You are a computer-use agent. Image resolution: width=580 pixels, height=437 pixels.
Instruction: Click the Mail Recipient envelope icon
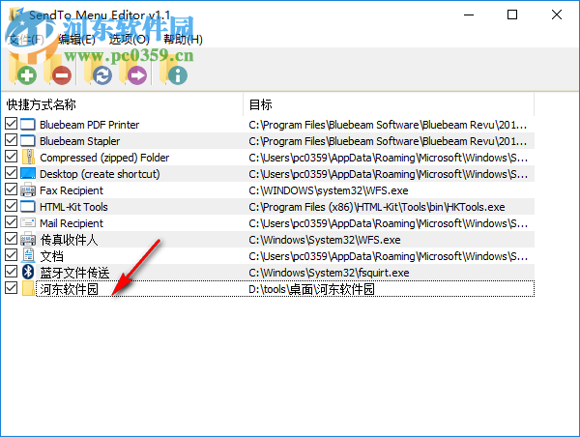pos(28,222)
